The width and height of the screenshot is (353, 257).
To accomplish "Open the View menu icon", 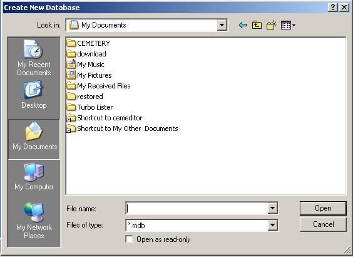I will (288, 25).
